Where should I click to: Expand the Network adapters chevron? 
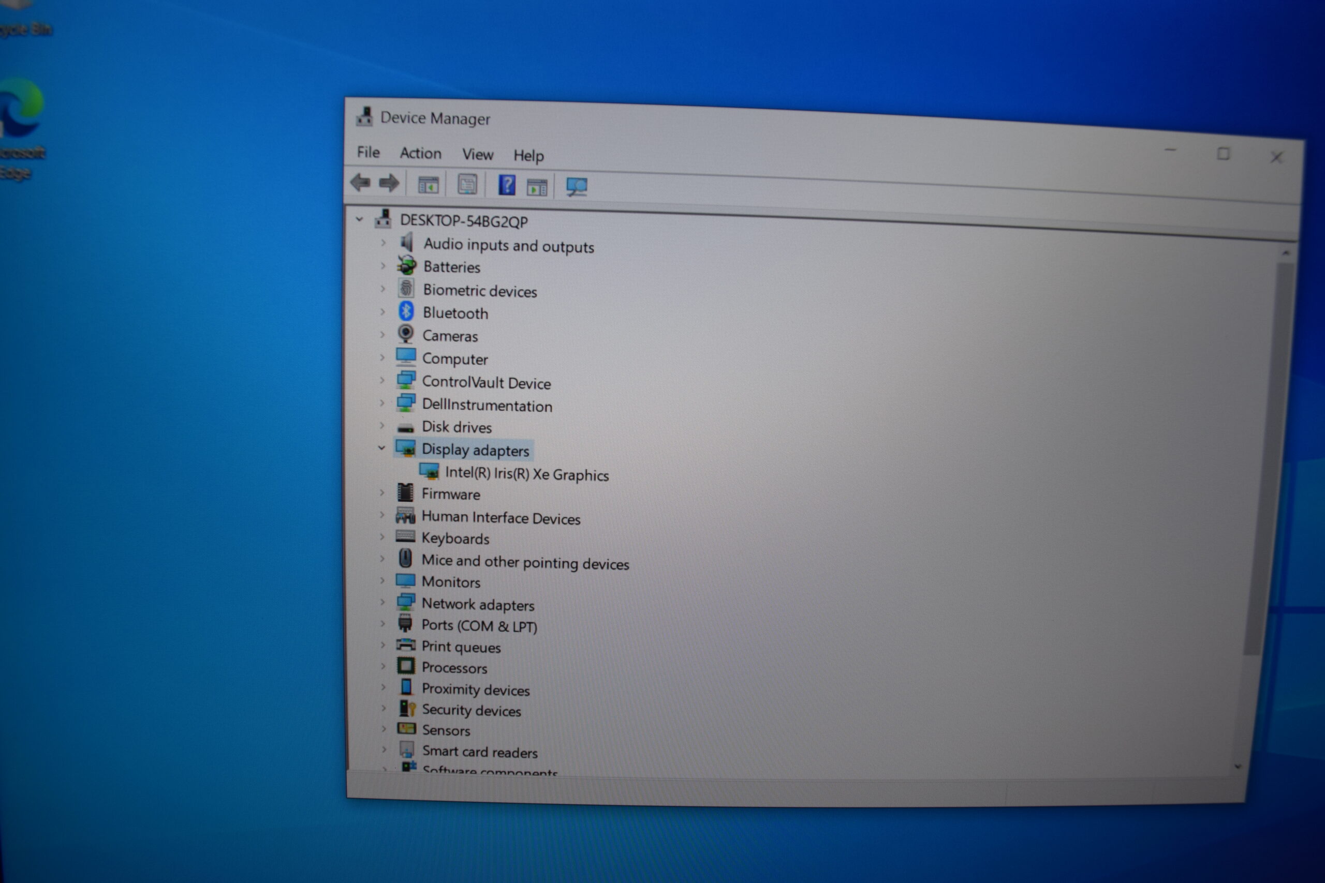click(382, 602)
